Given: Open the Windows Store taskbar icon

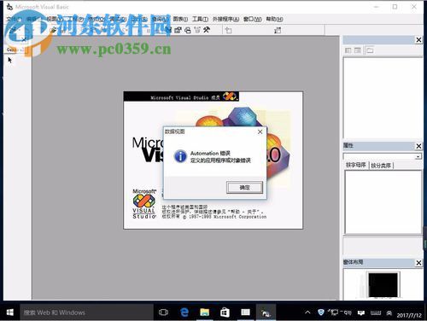Looking at the screenshot, I should tap(225, 312).
